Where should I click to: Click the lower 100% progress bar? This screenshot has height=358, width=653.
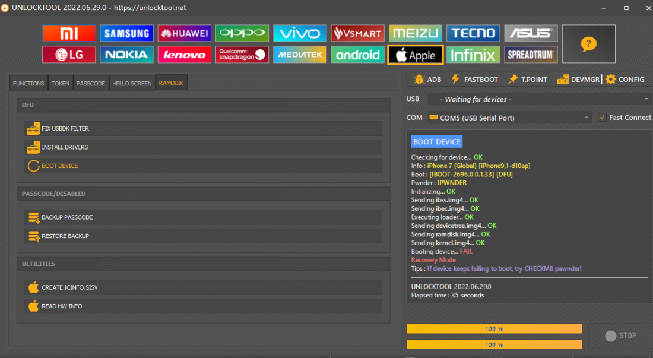(494, 345)
